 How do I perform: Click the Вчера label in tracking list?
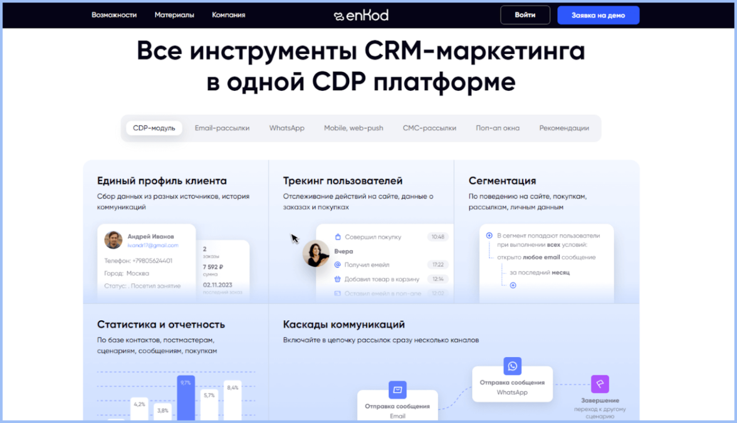coord(343,251)
